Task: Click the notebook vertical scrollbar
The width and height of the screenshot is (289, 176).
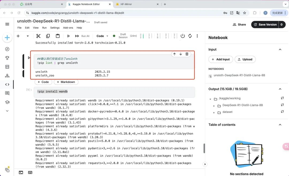Action: (x=204, y=148)
